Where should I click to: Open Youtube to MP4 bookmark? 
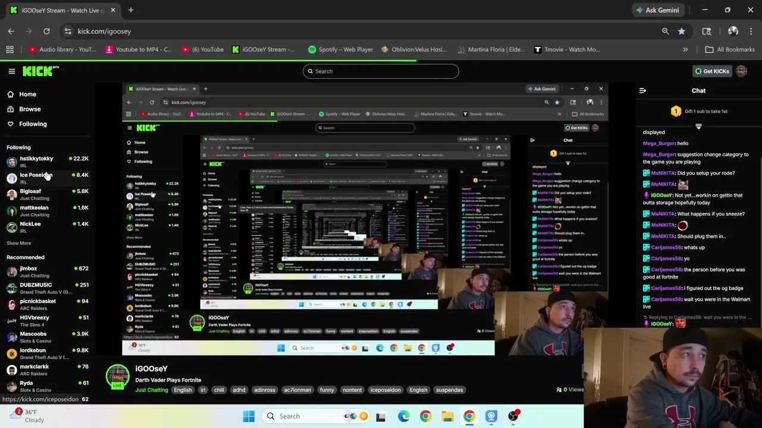[139, 49]
